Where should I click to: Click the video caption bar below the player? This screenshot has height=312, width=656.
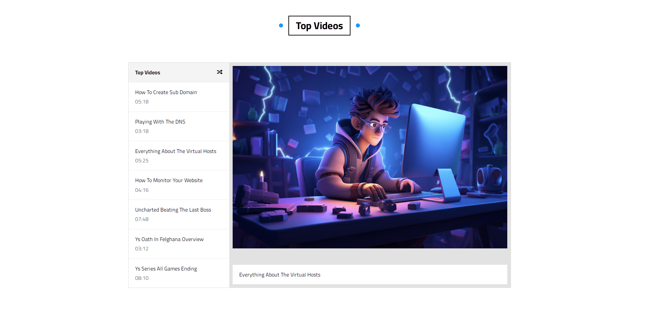(x=370, y=275)
